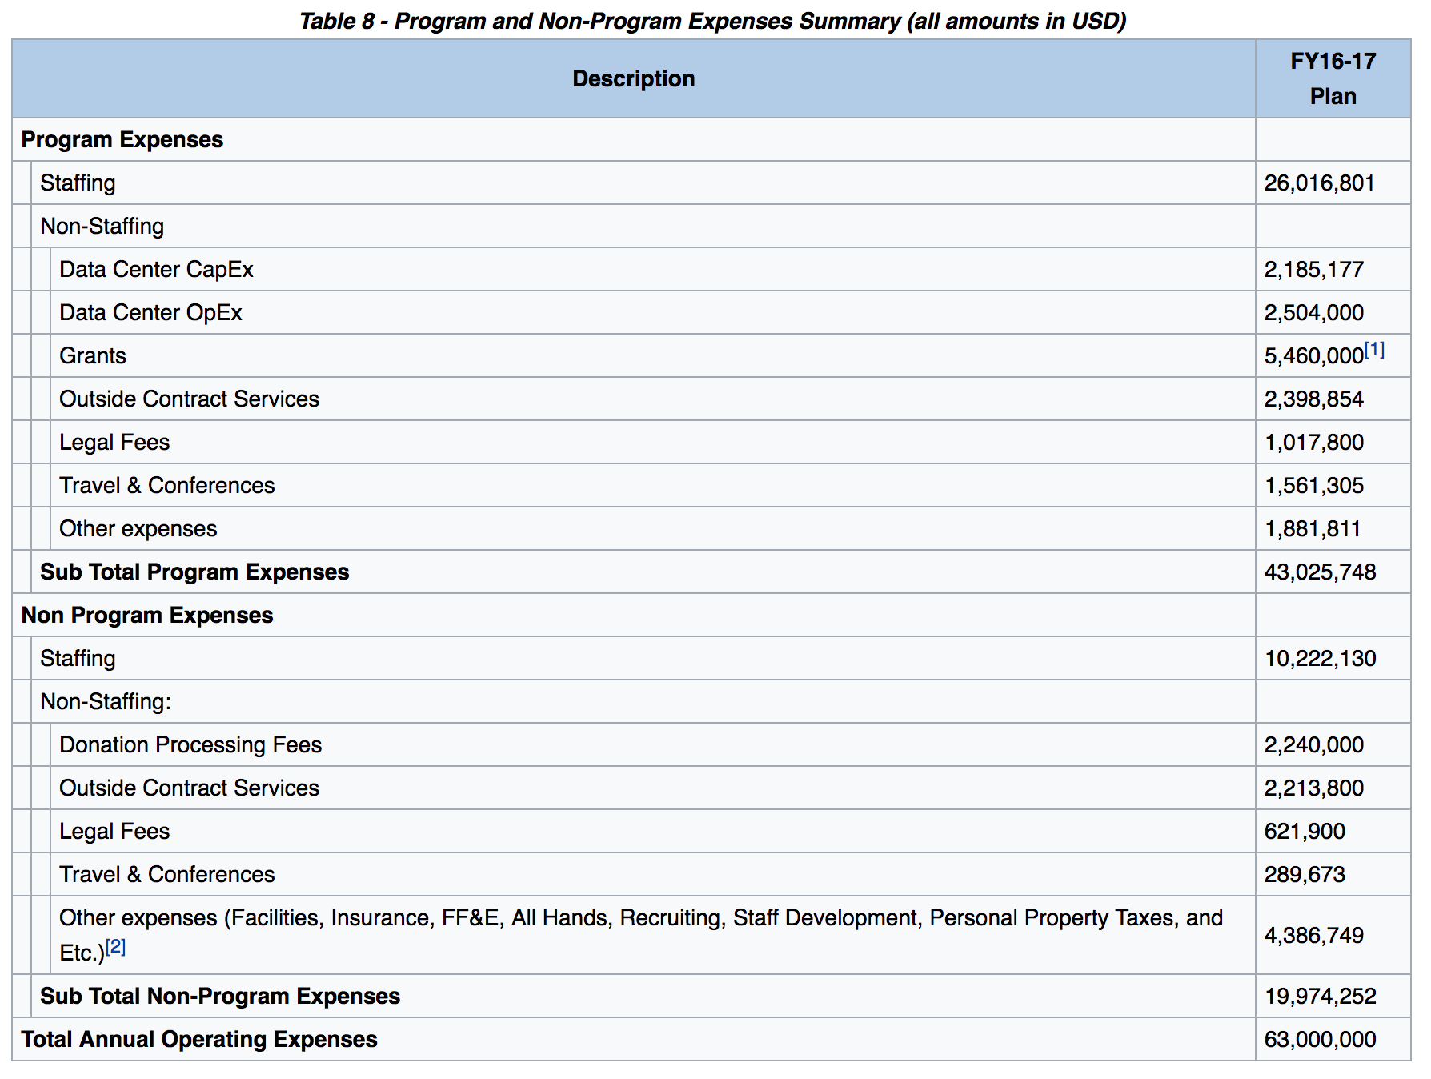Open footnote [1] next to Grants amount
The image size is (1431, 1079).
coord(1374,351)
